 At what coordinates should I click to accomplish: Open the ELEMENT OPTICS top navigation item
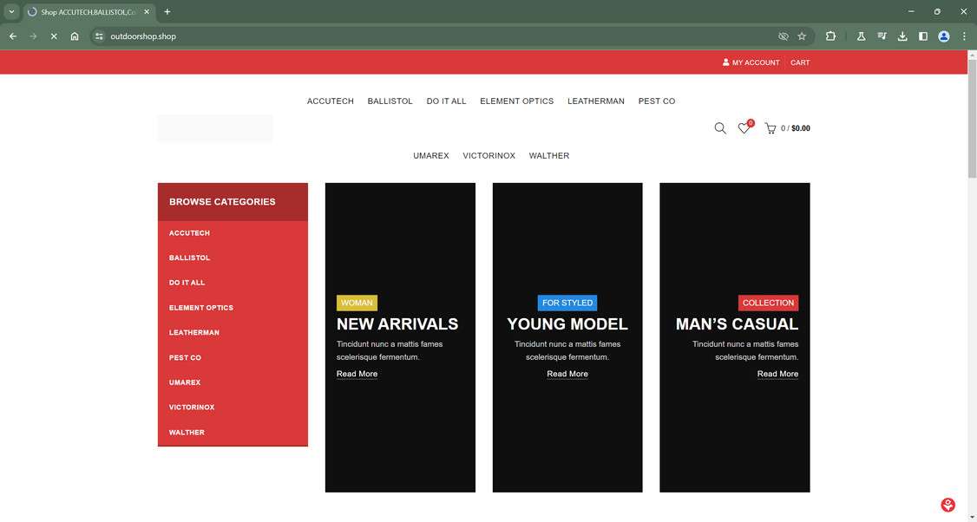pyautogui.click(x=516, y=101)
